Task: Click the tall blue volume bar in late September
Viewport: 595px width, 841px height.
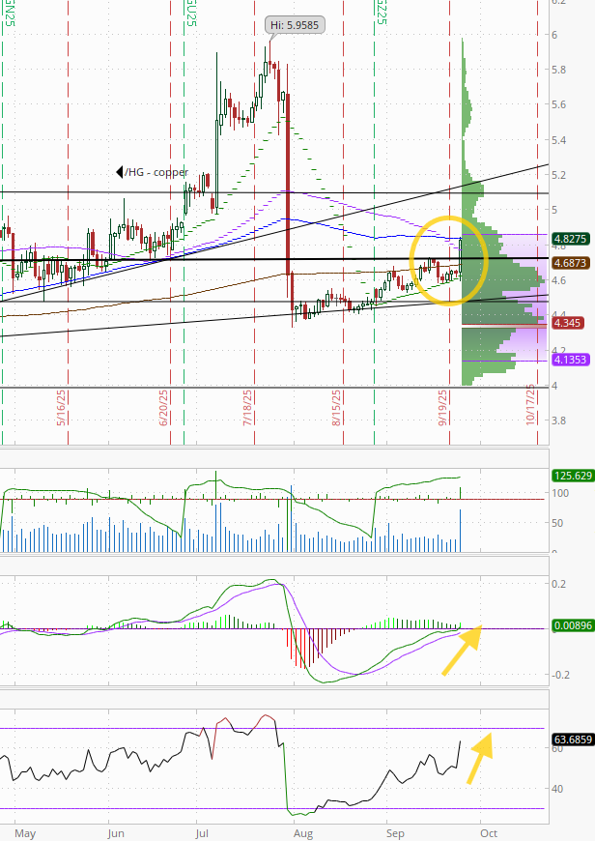Action: pos(460,531)
